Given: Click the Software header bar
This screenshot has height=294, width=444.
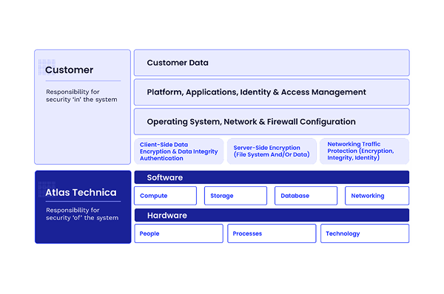Looking at the screenshot, I should (272, 177).
